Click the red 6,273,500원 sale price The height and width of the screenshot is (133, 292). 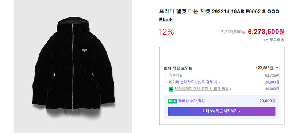(x=266, y=32)
